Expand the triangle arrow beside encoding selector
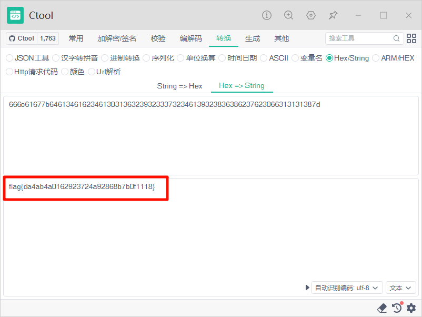 click(x=308, y=288)
